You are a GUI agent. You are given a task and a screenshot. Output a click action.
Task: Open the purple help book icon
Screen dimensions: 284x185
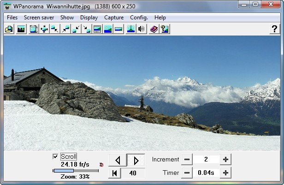coord(154,29)
